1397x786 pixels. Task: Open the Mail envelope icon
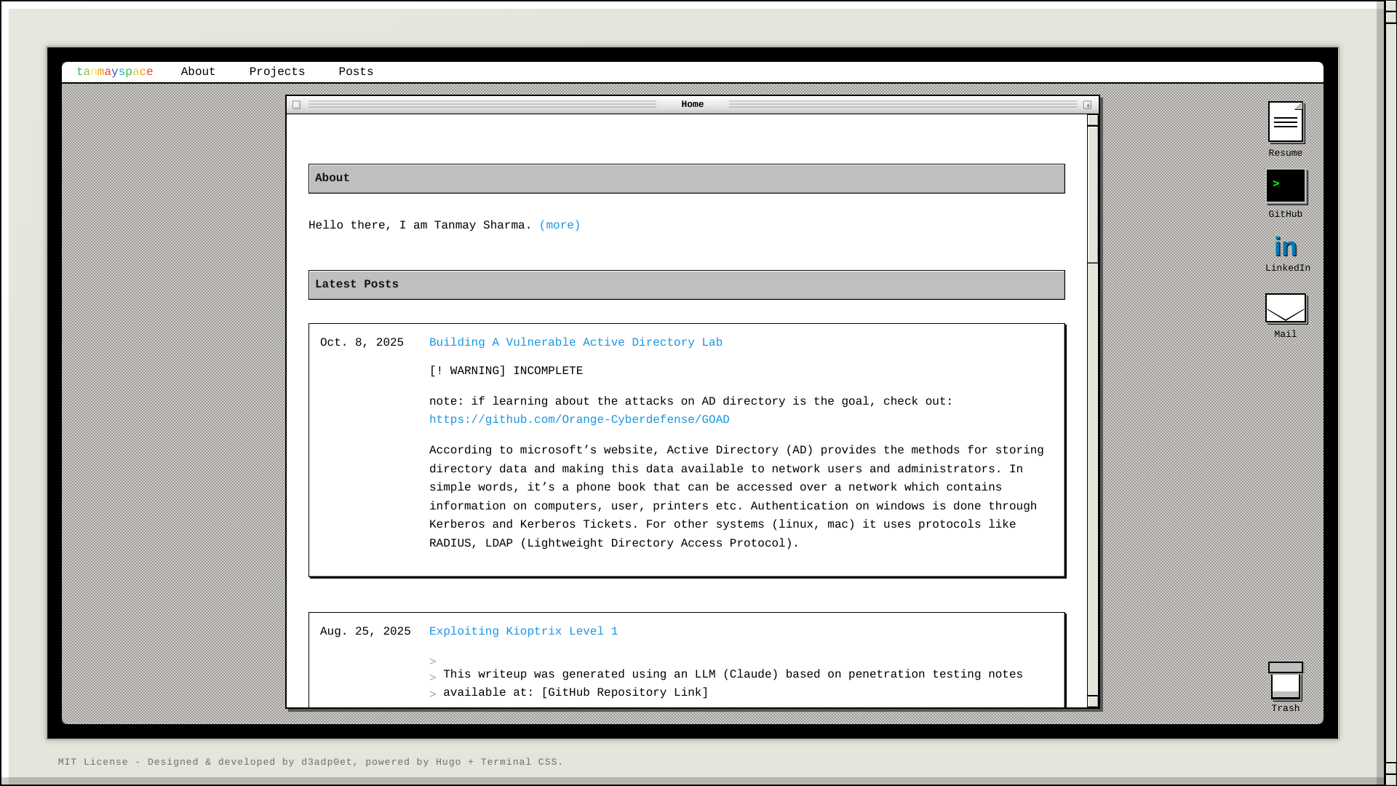1285,309
